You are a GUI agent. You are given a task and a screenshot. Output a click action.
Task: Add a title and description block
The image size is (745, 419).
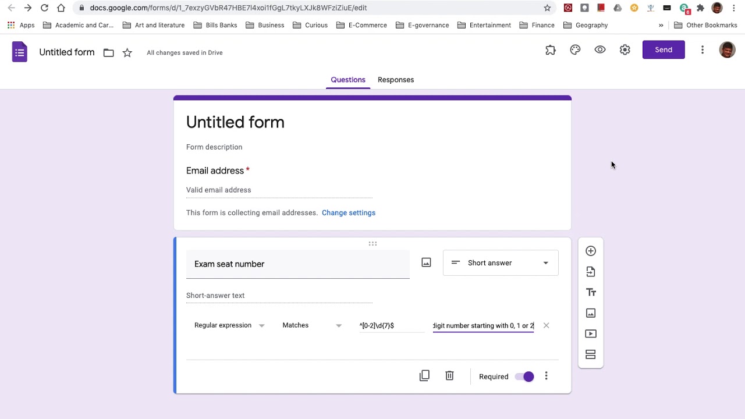pos(591,292)
